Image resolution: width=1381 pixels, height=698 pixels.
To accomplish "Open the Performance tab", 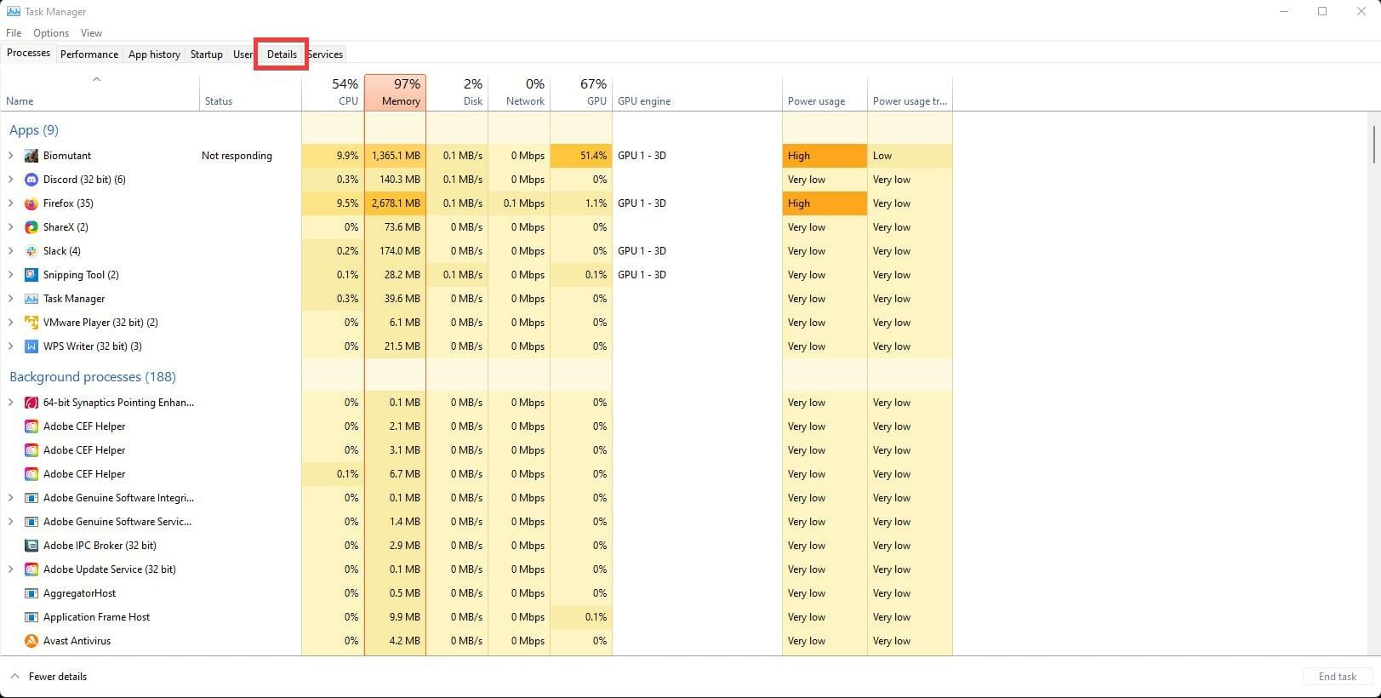I will pyautogui.click(x=89, y=54).
